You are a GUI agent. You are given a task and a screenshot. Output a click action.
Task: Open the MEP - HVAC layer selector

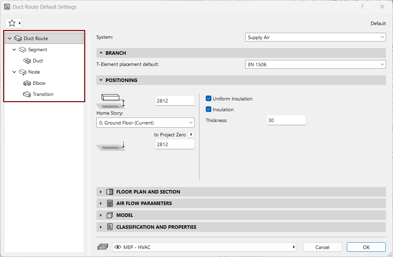204,247
